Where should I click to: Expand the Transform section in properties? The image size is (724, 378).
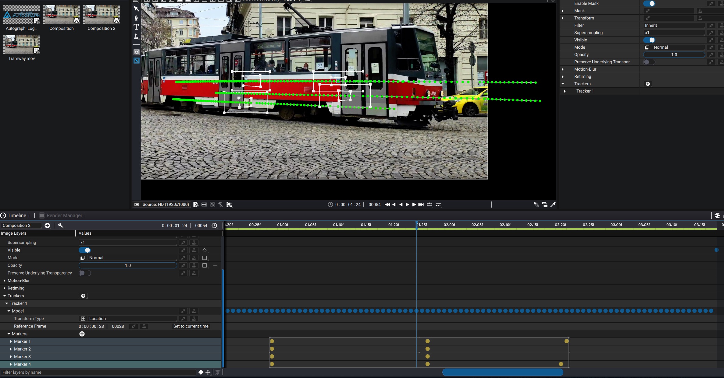[563, 18]
